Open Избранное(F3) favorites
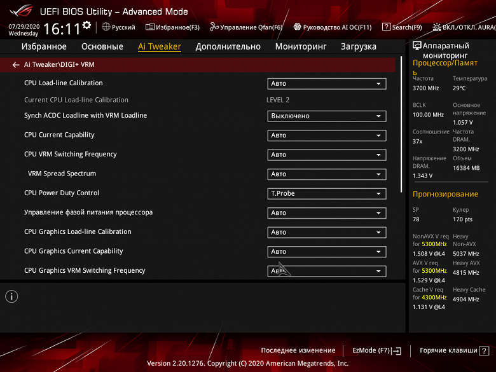 (x=173, y=27)
